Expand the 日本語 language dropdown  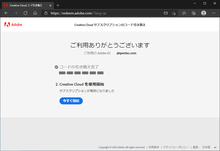[209, 147]
